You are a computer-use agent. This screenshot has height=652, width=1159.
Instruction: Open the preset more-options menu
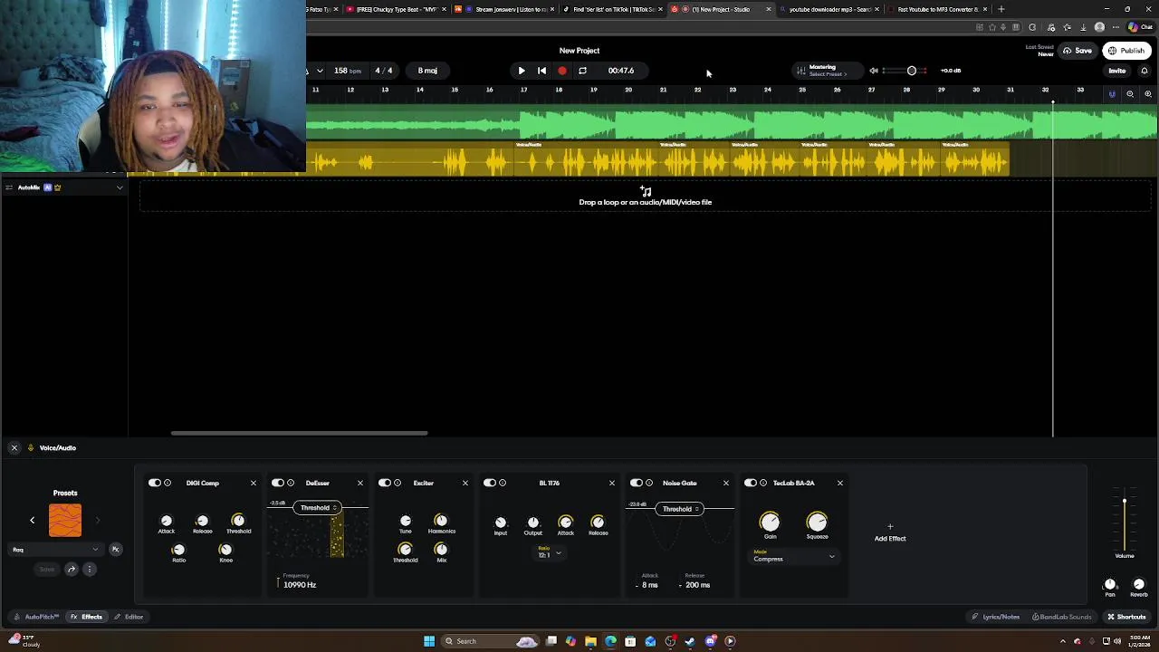tap(89, 569)
